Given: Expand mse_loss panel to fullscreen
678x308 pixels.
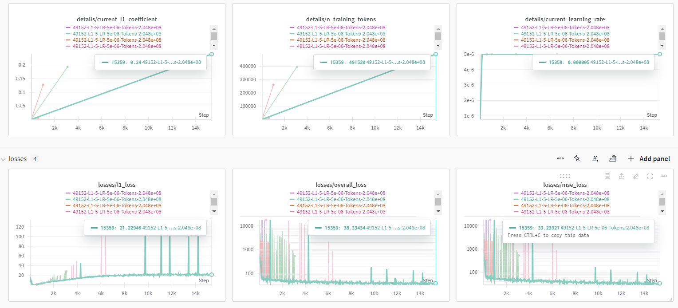Looking at the screenshot, I should [650, 176].
